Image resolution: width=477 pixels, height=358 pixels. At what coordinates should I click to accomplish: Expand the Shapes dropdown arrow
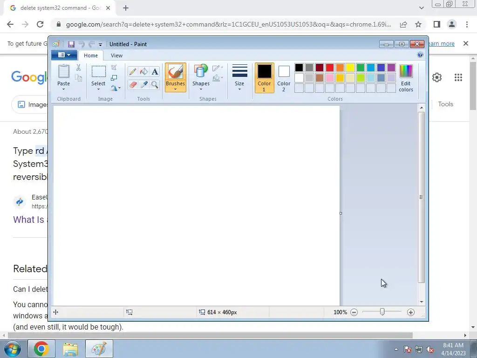pos(201,89)
